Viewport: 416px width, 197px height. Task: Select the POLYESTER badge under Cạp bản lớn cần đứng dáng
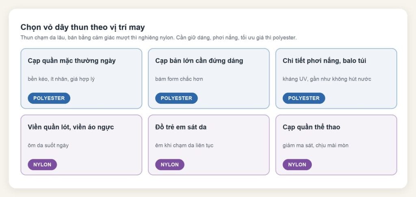click(176, 98)
